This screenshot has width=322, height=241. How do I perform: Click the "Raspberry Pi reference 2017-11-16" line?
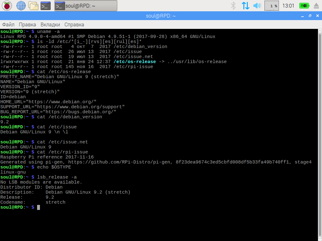(47, 157)
